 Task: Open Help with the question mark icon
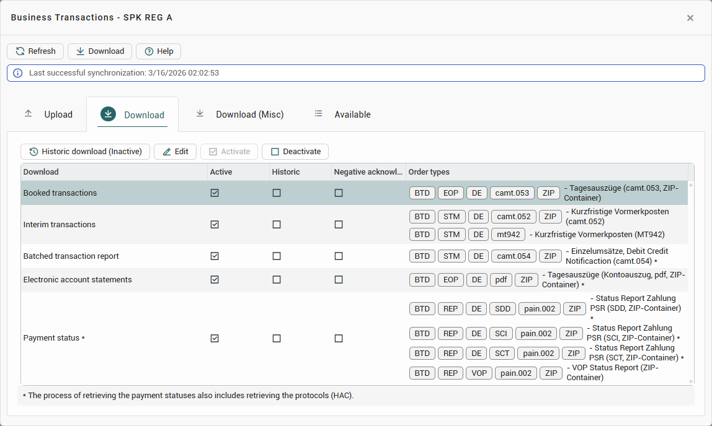tap(149, 51)
